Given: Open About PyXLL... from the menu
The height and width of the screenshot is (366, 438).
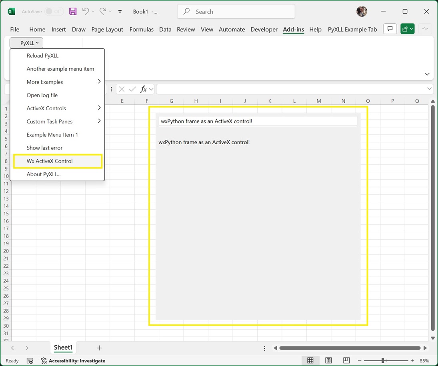Looking at the screenshot, I should [57, 174].
